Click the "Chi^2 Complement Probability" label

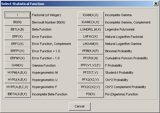(x=126, y=87)
